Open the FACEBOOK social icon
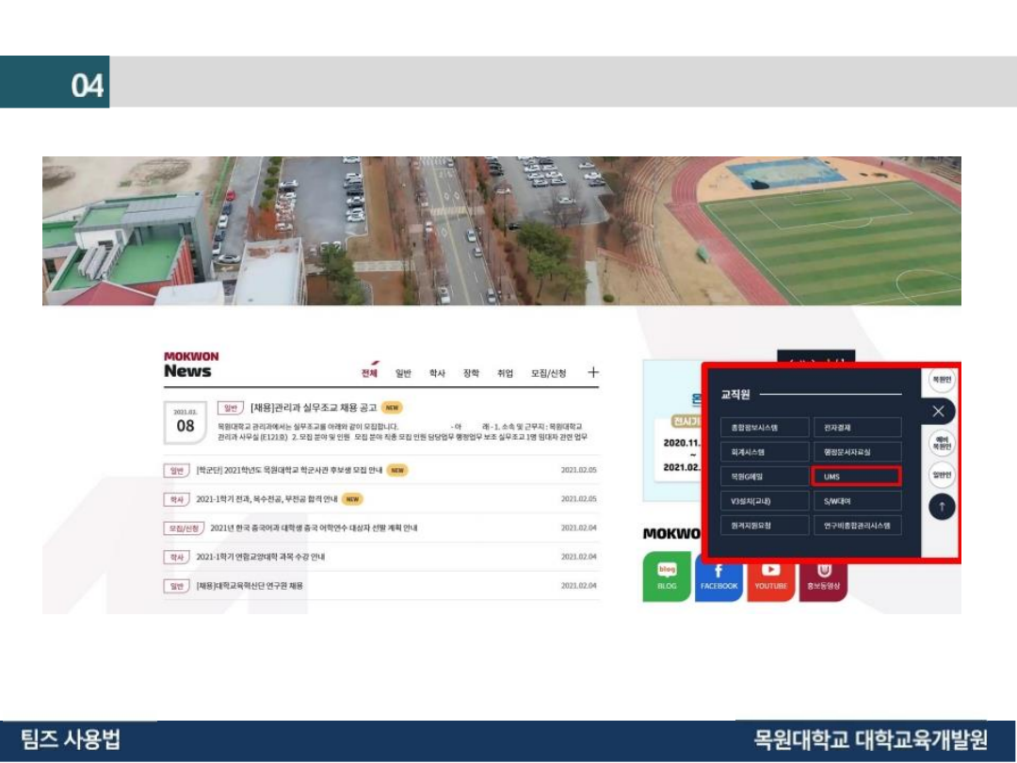 (x=718, y=576)
